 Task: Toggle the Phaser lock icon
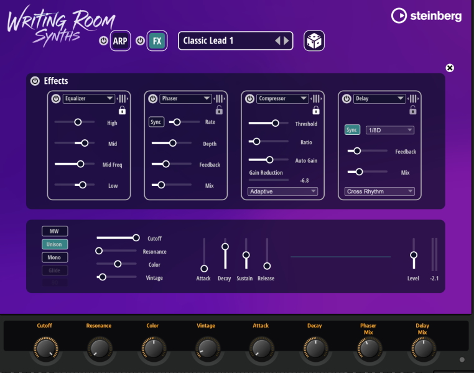219,110
